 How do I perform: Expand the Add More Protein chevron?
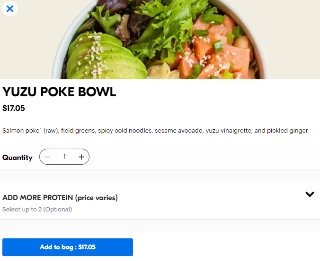(310, 194)
